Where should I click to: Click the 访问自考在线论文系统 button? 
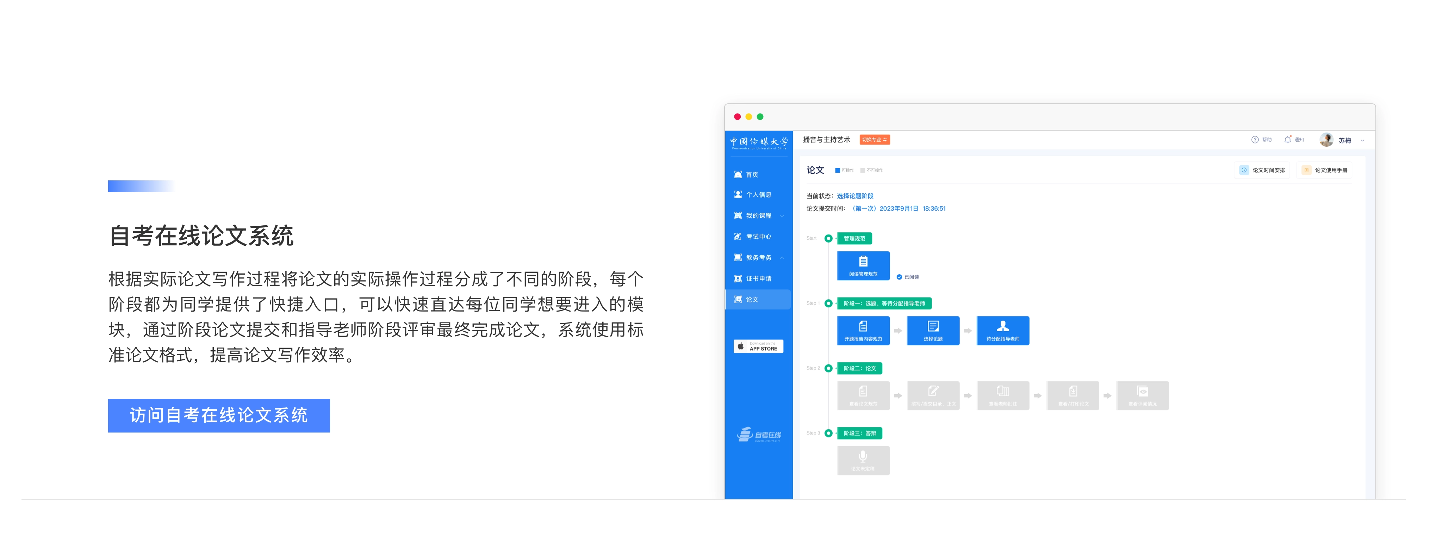[x=219, y=415]
